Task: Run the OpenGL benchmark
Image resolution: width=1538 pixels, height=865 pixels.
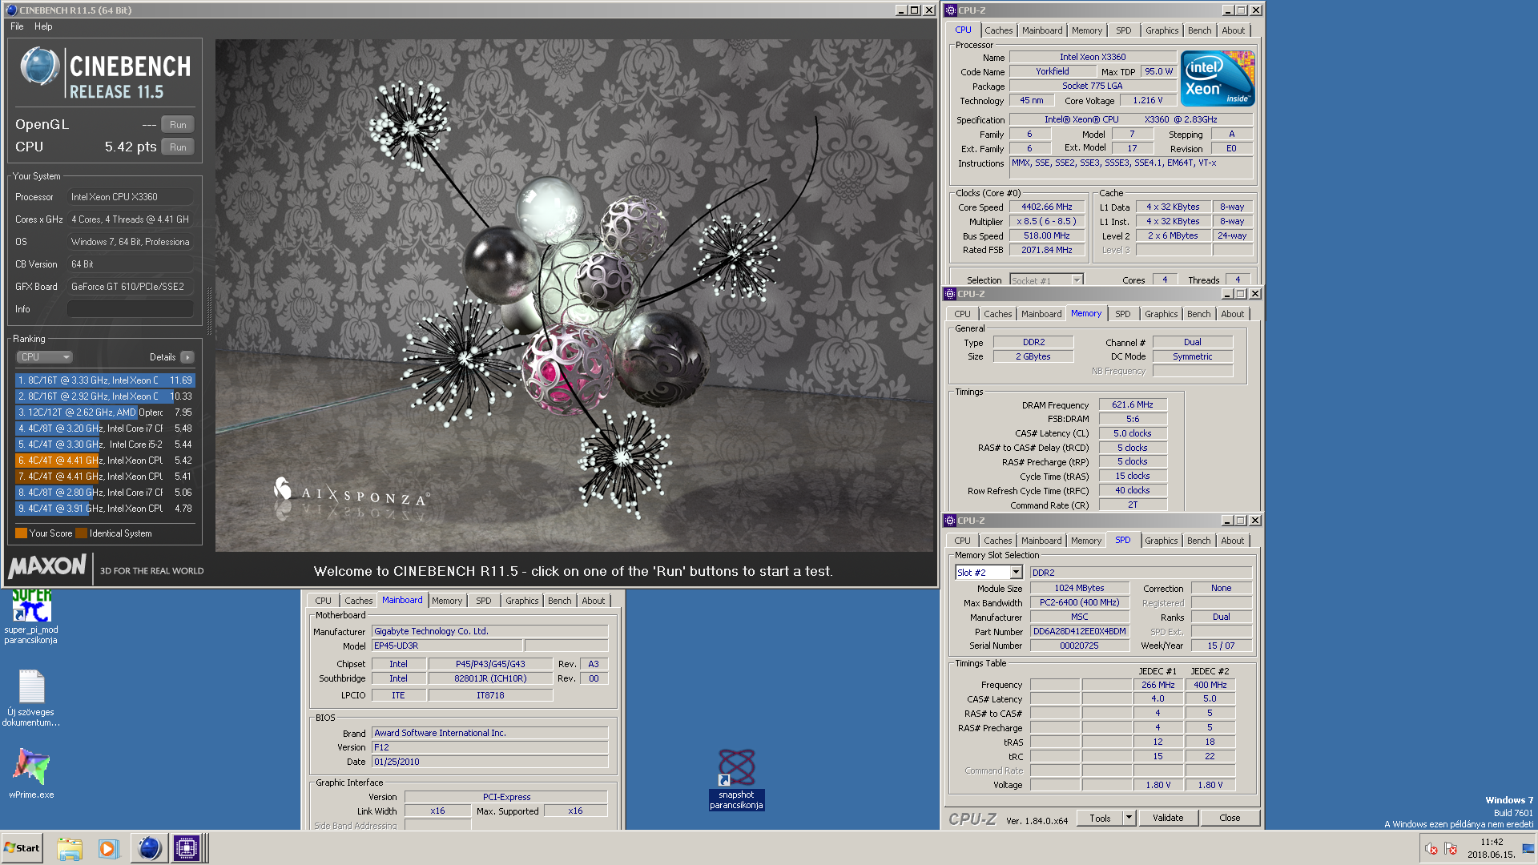Action: click(178, 125)
